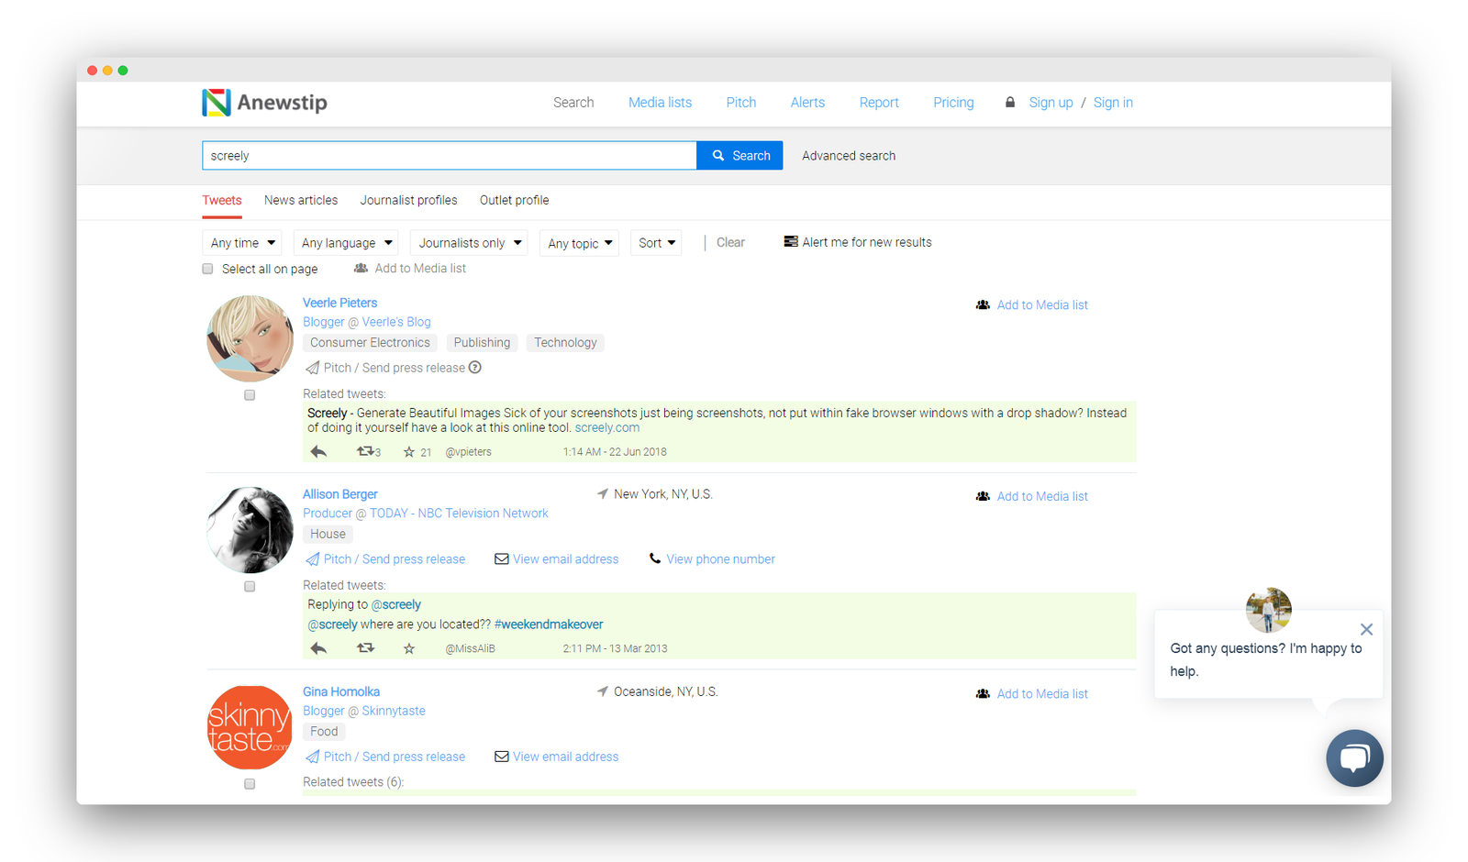Expand the Journalists only dropdown

click(x=469, y=243)
